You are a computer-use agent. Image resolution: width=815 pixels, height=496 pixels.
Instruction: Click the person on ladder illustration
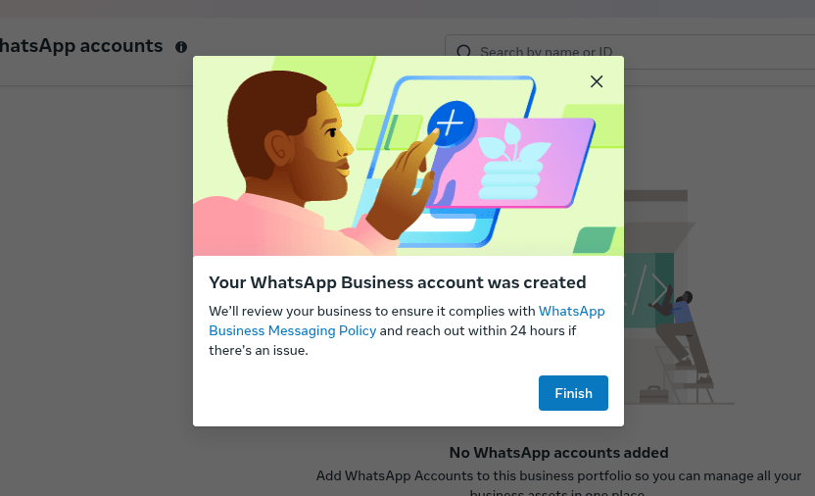click(x=681, y=323)
